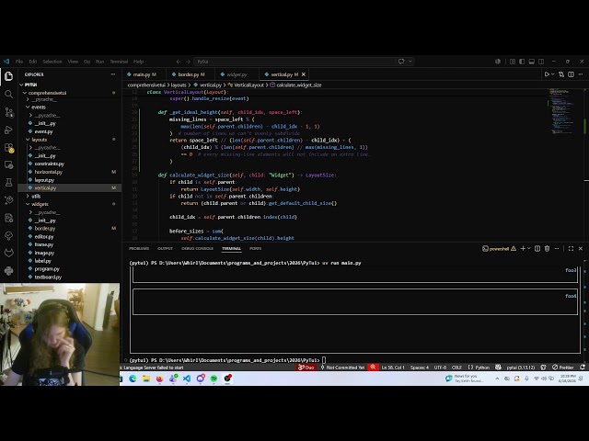Image resolution: width=589 pixels, height=441 pixels.
Task: Open new terminal launch profile dropdown
Action: 529,248
